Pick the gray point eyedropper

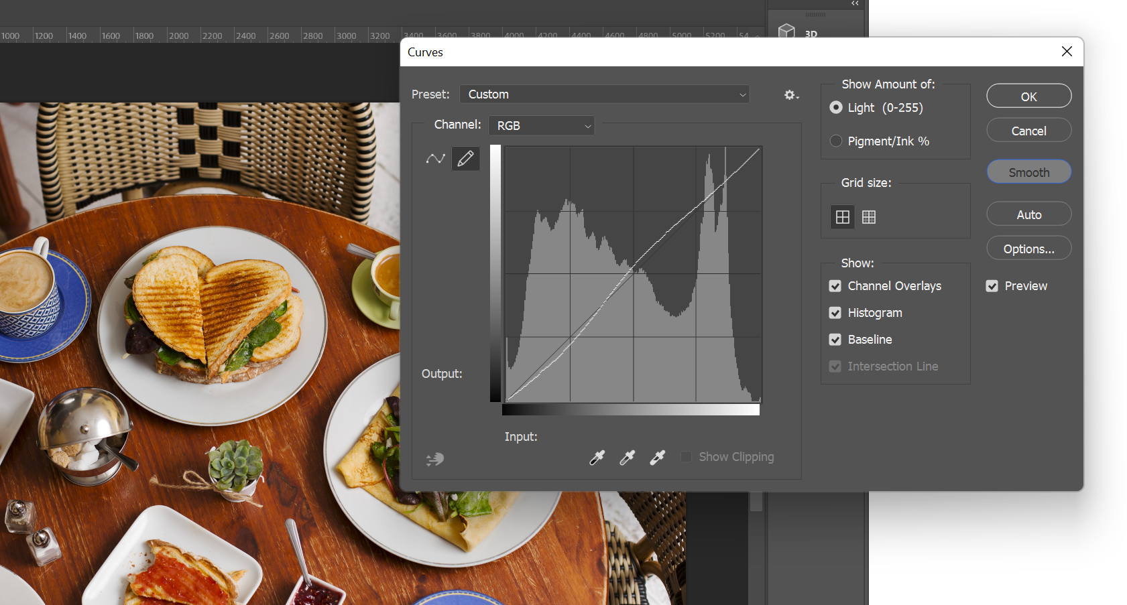pos(627,458)
